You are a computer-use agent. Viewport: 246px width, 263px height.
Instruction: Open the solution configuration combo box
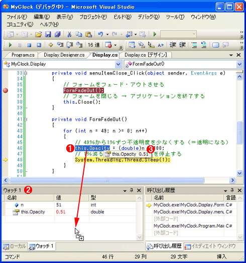click(x=178, y=34)
